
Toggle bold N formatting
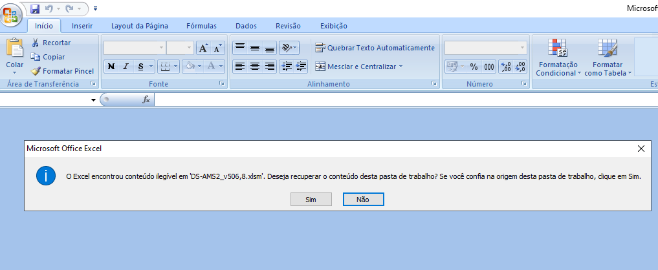tap(111, 66)
